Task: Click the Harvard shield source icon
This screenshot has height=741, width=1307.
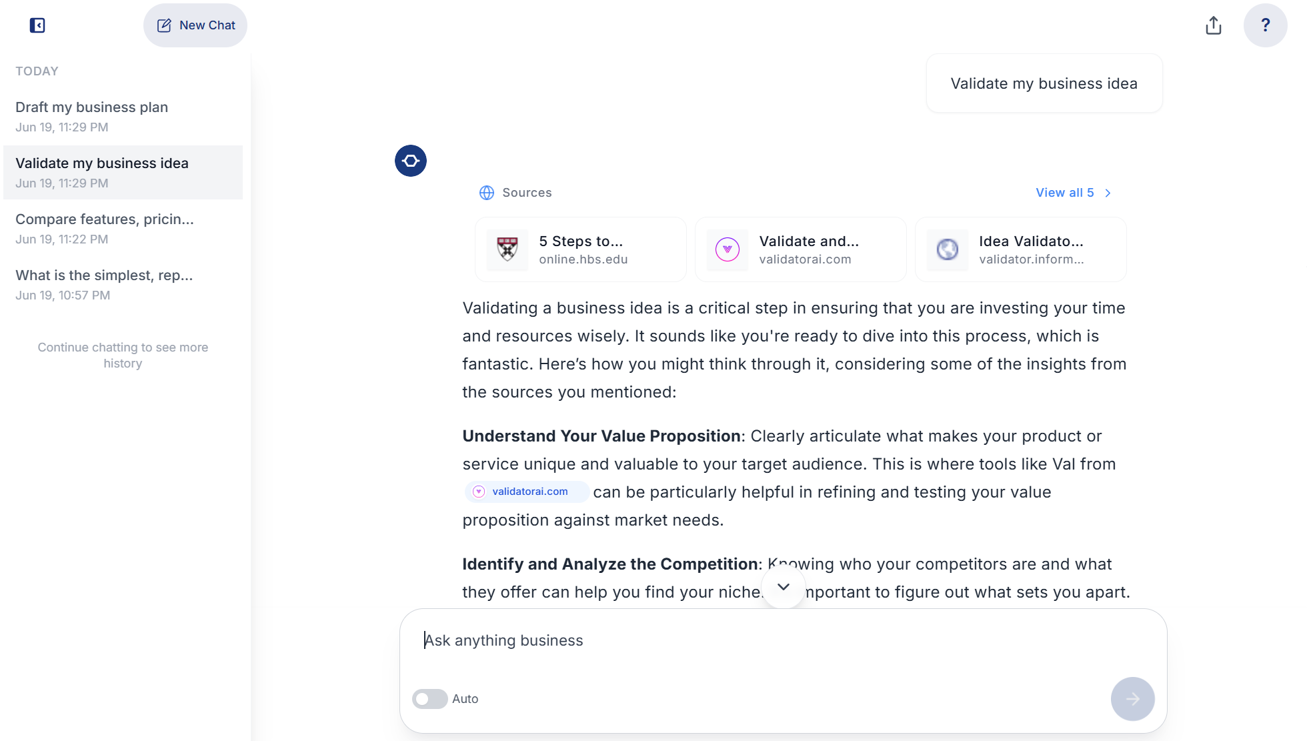Action: (507, 249)
